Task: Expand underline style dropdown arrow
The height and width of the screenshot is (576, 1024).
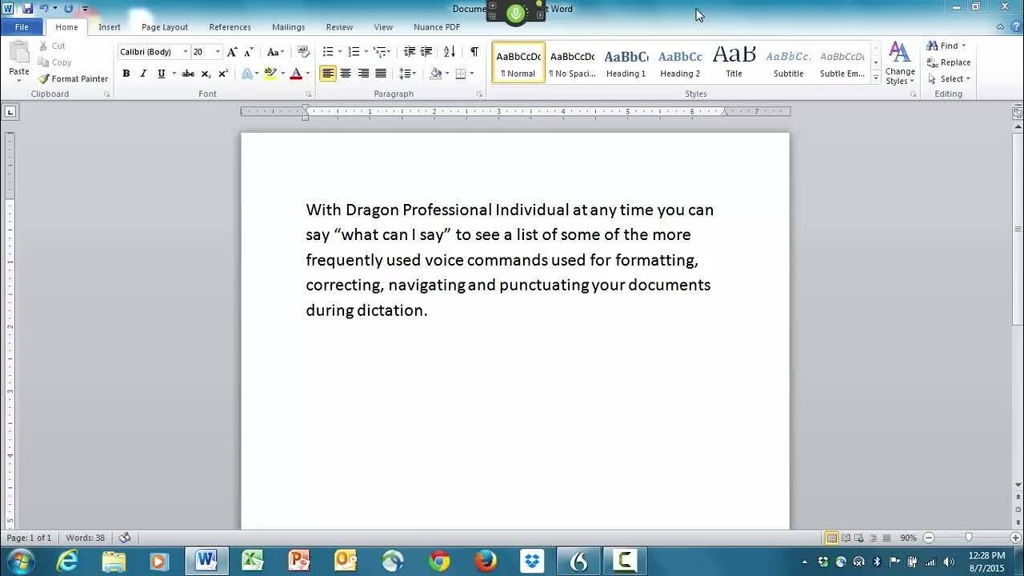Action: click(174, 74)
